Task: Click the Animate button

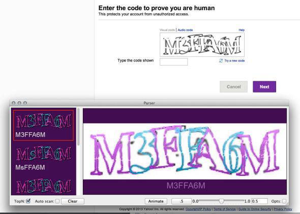Action: (x=156, y=201)
